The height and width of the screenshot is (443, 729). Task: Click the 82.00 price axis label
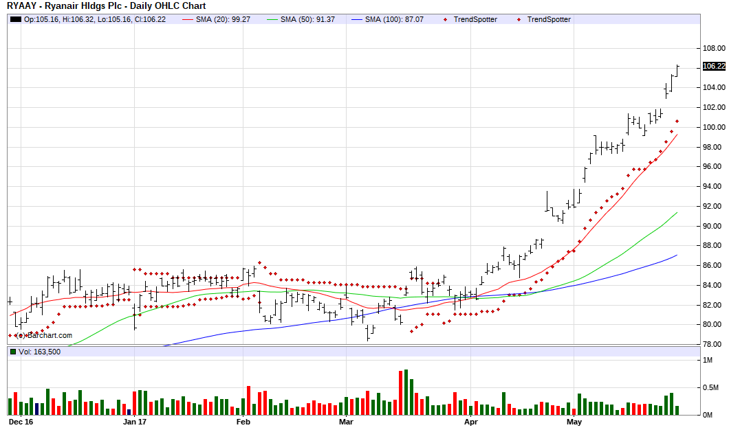coord(714,305)
